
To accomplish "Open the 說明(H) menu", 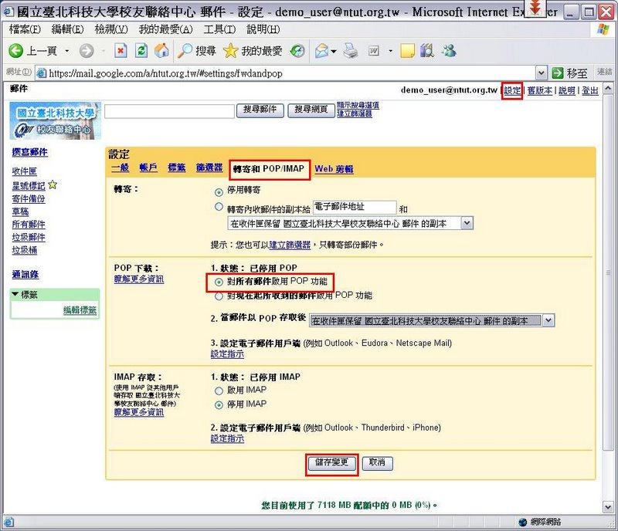I will [263, 29].
